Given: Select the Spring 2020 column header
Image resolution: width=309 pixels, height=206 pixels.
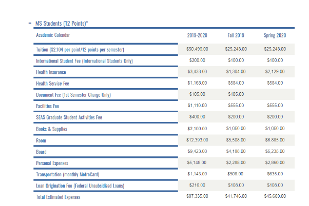Looking at the screenshot, I should pos(275,35).
